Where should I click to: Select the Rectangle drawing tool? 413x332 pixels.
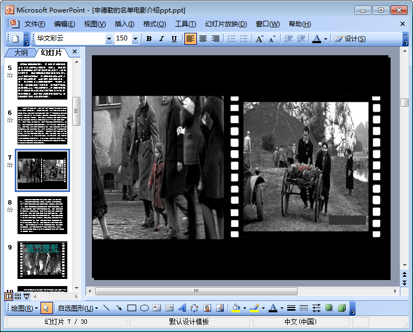[x=132, y=308]
